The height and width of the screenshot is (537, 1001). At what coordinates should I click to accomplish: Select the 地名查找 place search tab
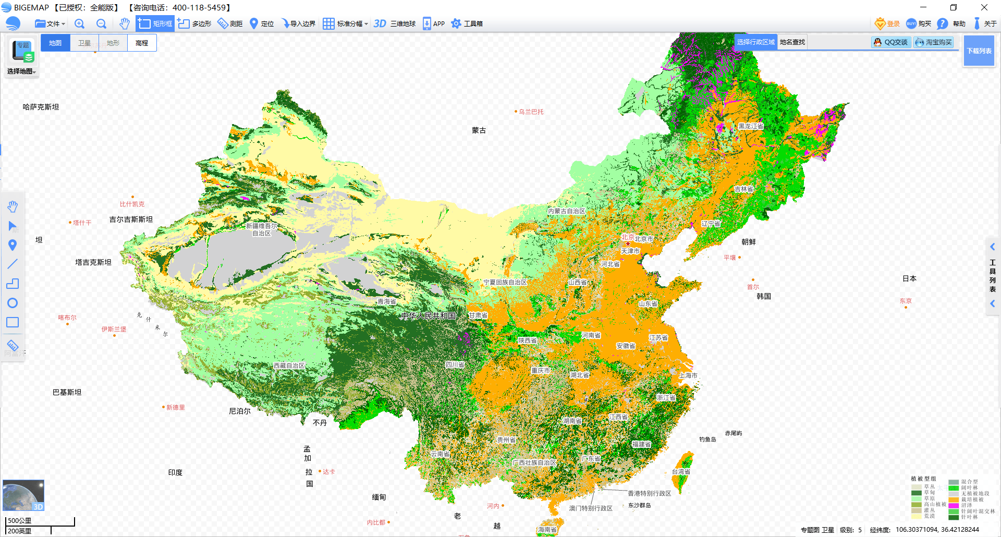tap(792, 42)
